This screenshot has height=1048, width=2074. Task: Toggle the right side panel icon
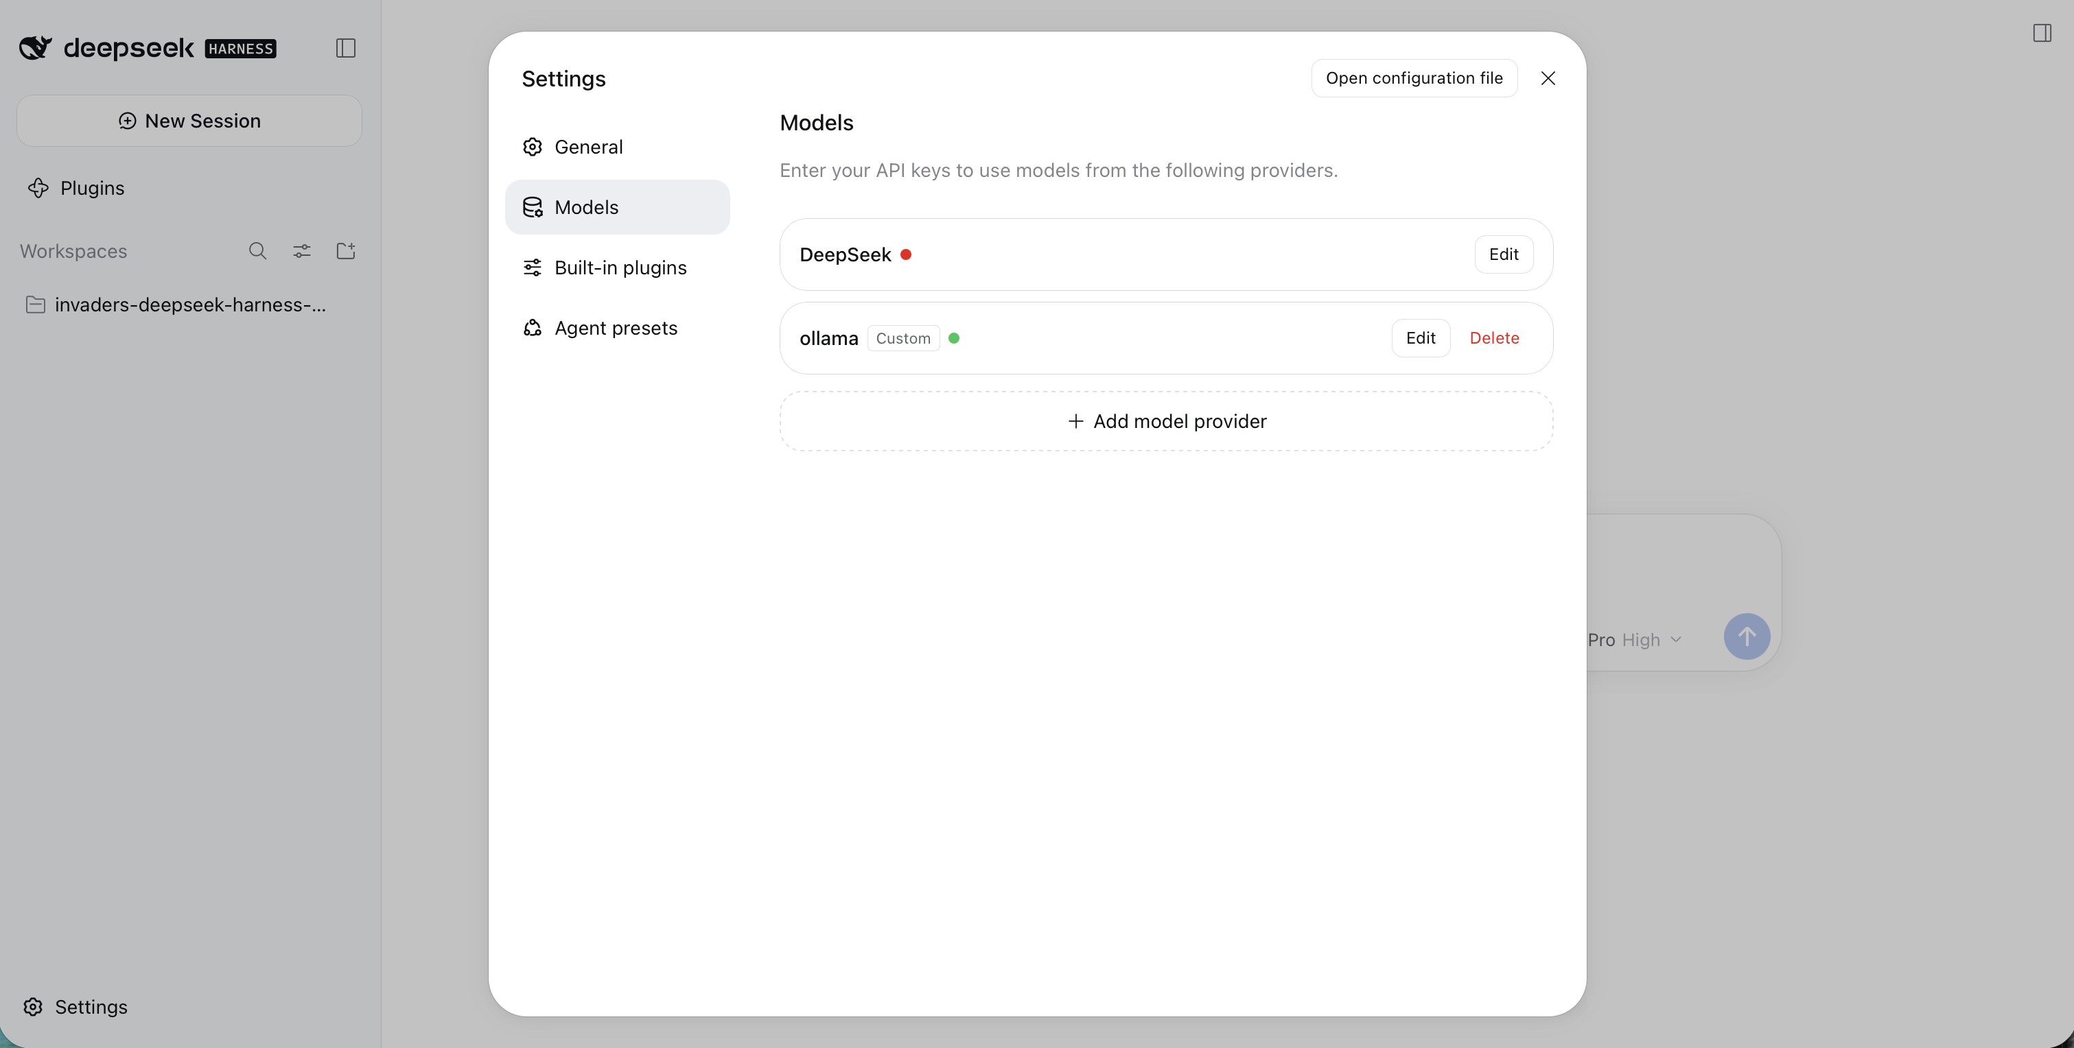[2042, 33]
